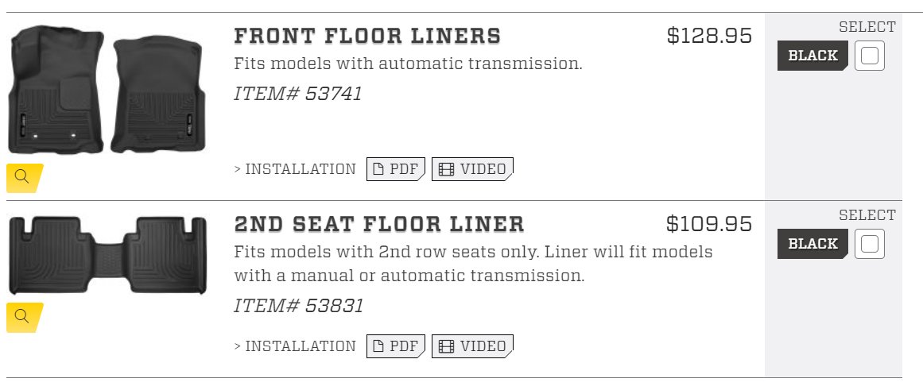Choose the BLACK color tag for Front Floor Liners

813,56
